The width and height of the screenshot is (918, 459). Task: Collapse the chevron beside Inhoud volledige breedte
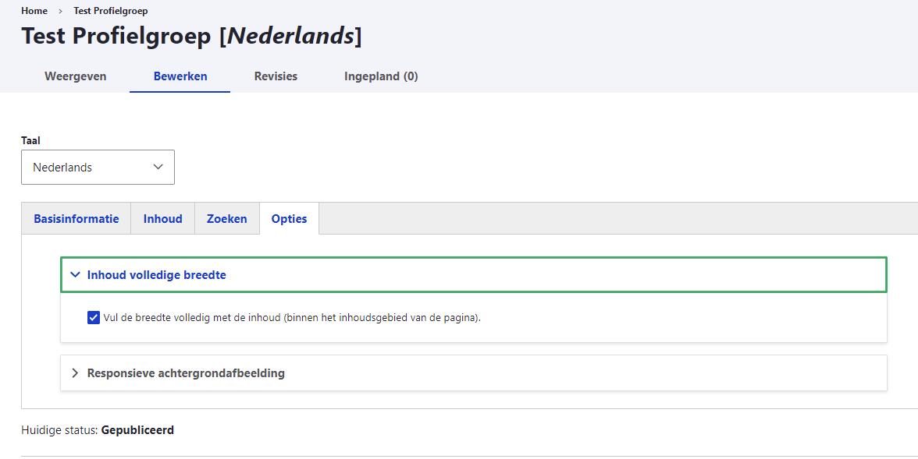pyautogui.click(x=76, y=275)
